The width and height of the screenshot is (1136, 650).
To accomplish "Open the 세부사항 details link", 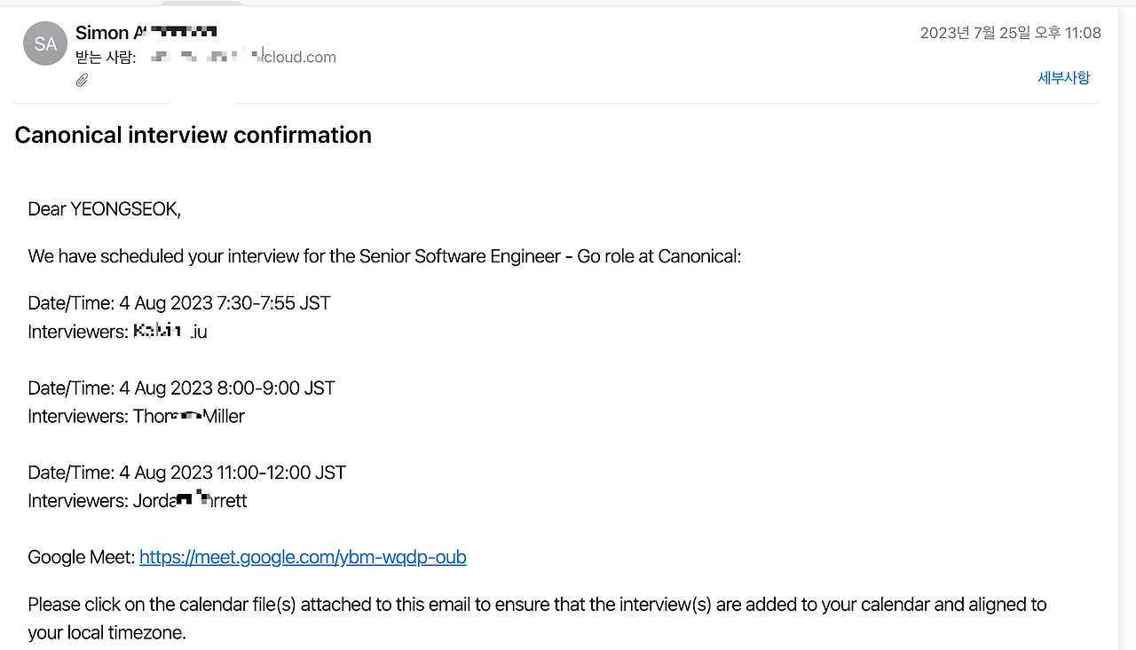I will [1063, 77].
